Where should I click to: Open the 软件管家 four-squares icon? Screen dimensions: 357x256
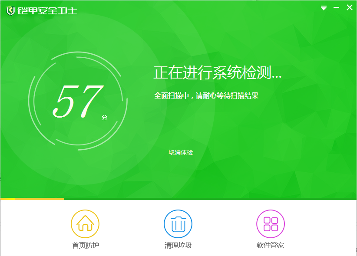(x=270, y=224)
